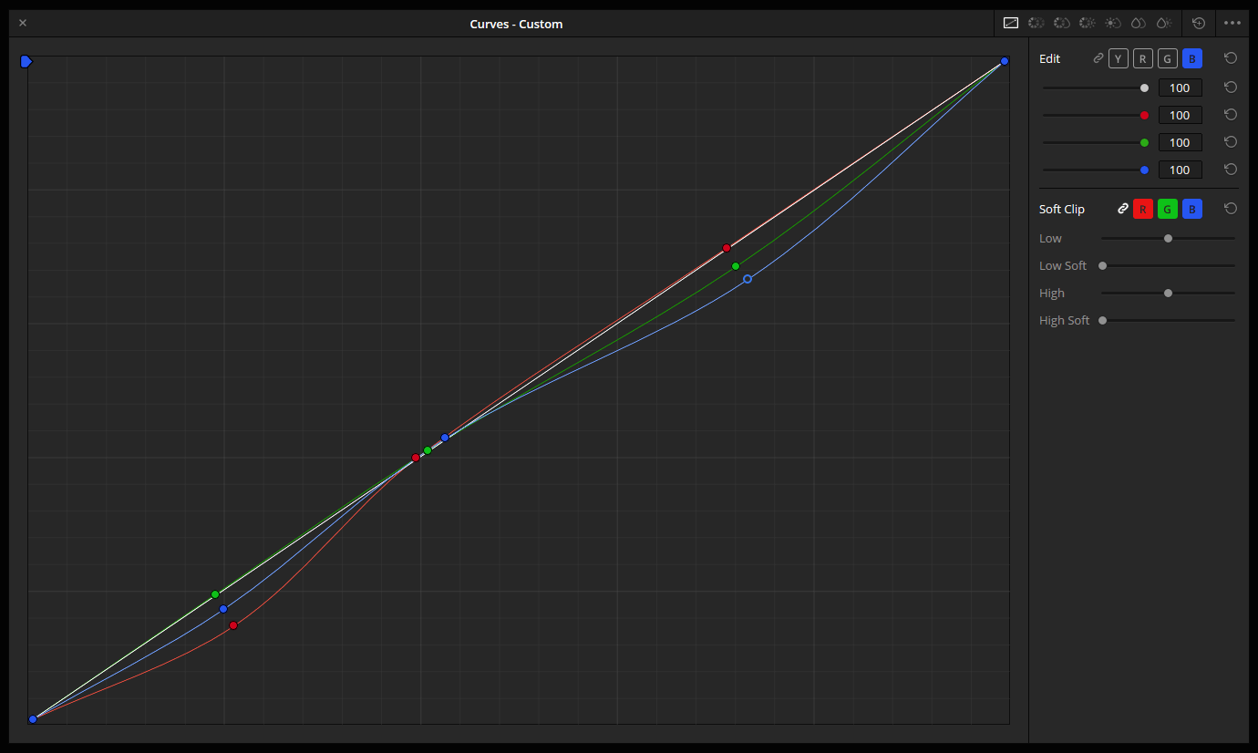Viewport: 1258px width, 753px height.
Task: Select the Custom curves mode icon
Action: pos(1010,23)
